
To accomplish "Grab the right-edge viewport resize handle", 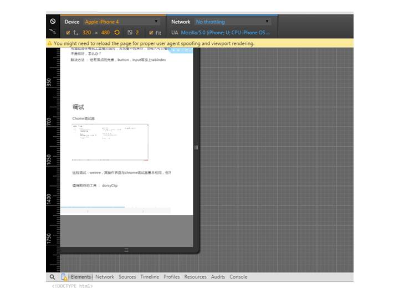I will [x=196, y=147].
